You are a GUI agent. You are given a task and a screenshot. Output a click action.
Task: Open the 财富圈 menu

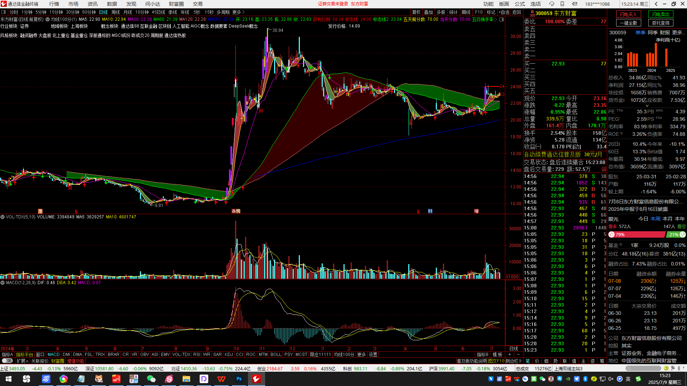176,4
